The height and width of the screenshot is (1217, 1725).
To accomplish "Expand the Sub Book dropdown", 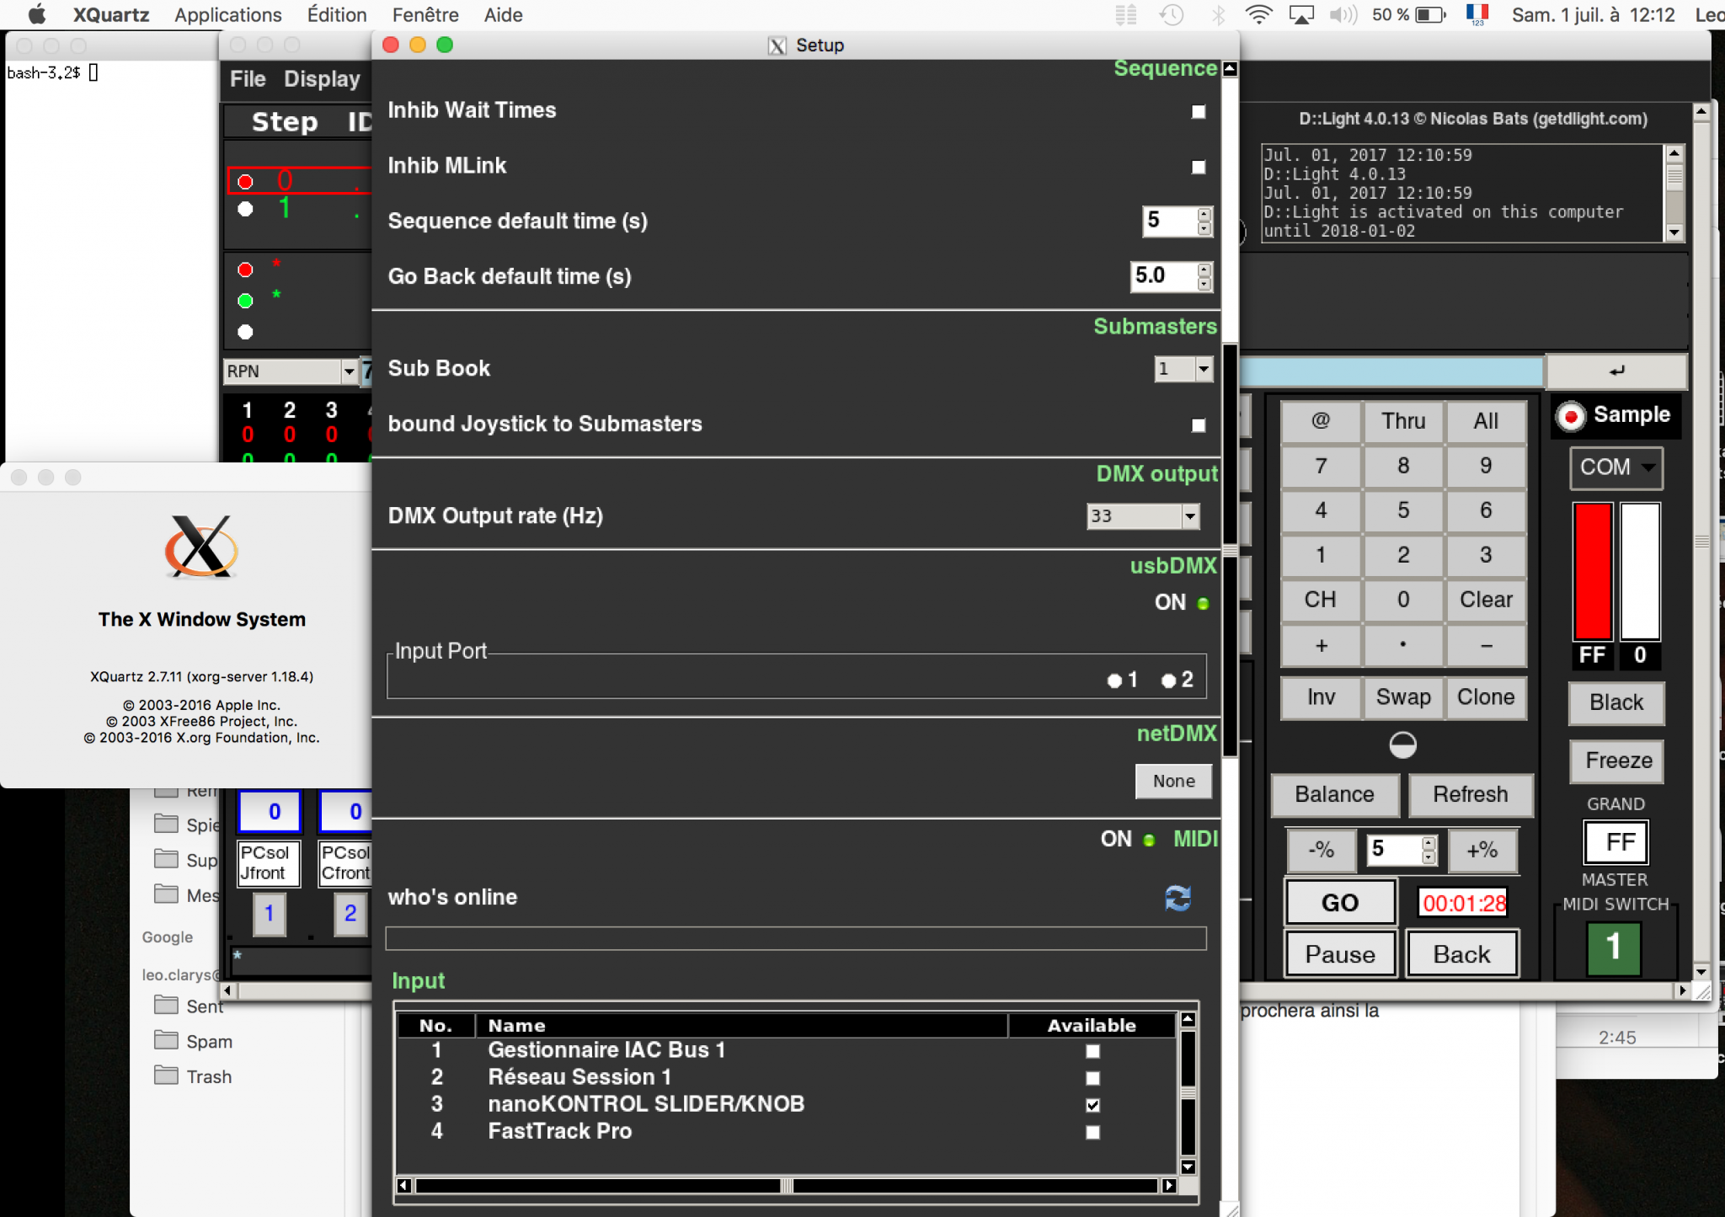I will pyautogui.click(x=1204, y=368).
